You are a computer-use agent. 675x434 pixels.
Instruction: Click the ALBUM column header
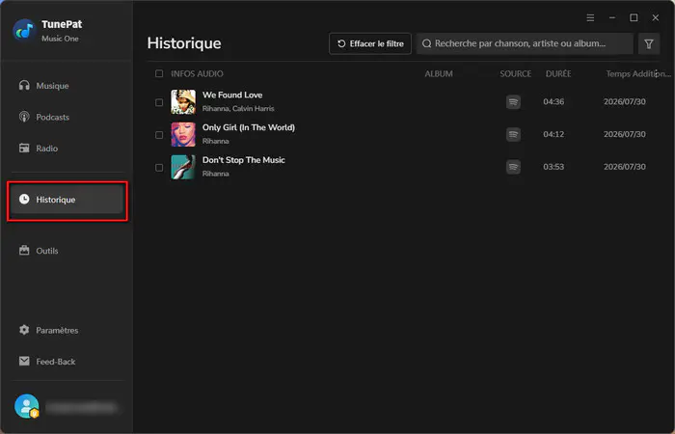point(439,74)
